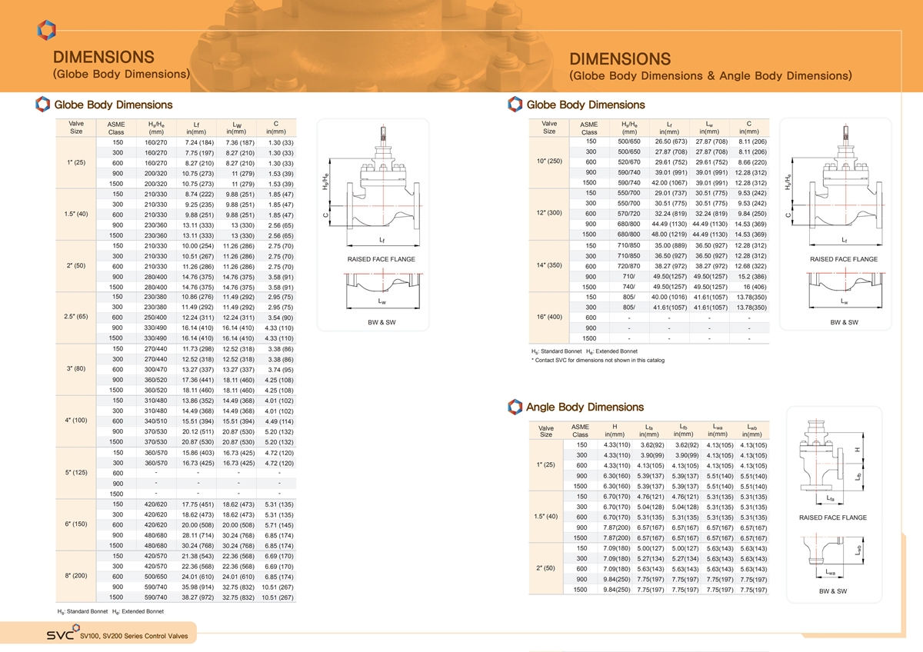Click the "Lfb in(mm)" column header
Viewport: 923px width, 652px height.
683,430
